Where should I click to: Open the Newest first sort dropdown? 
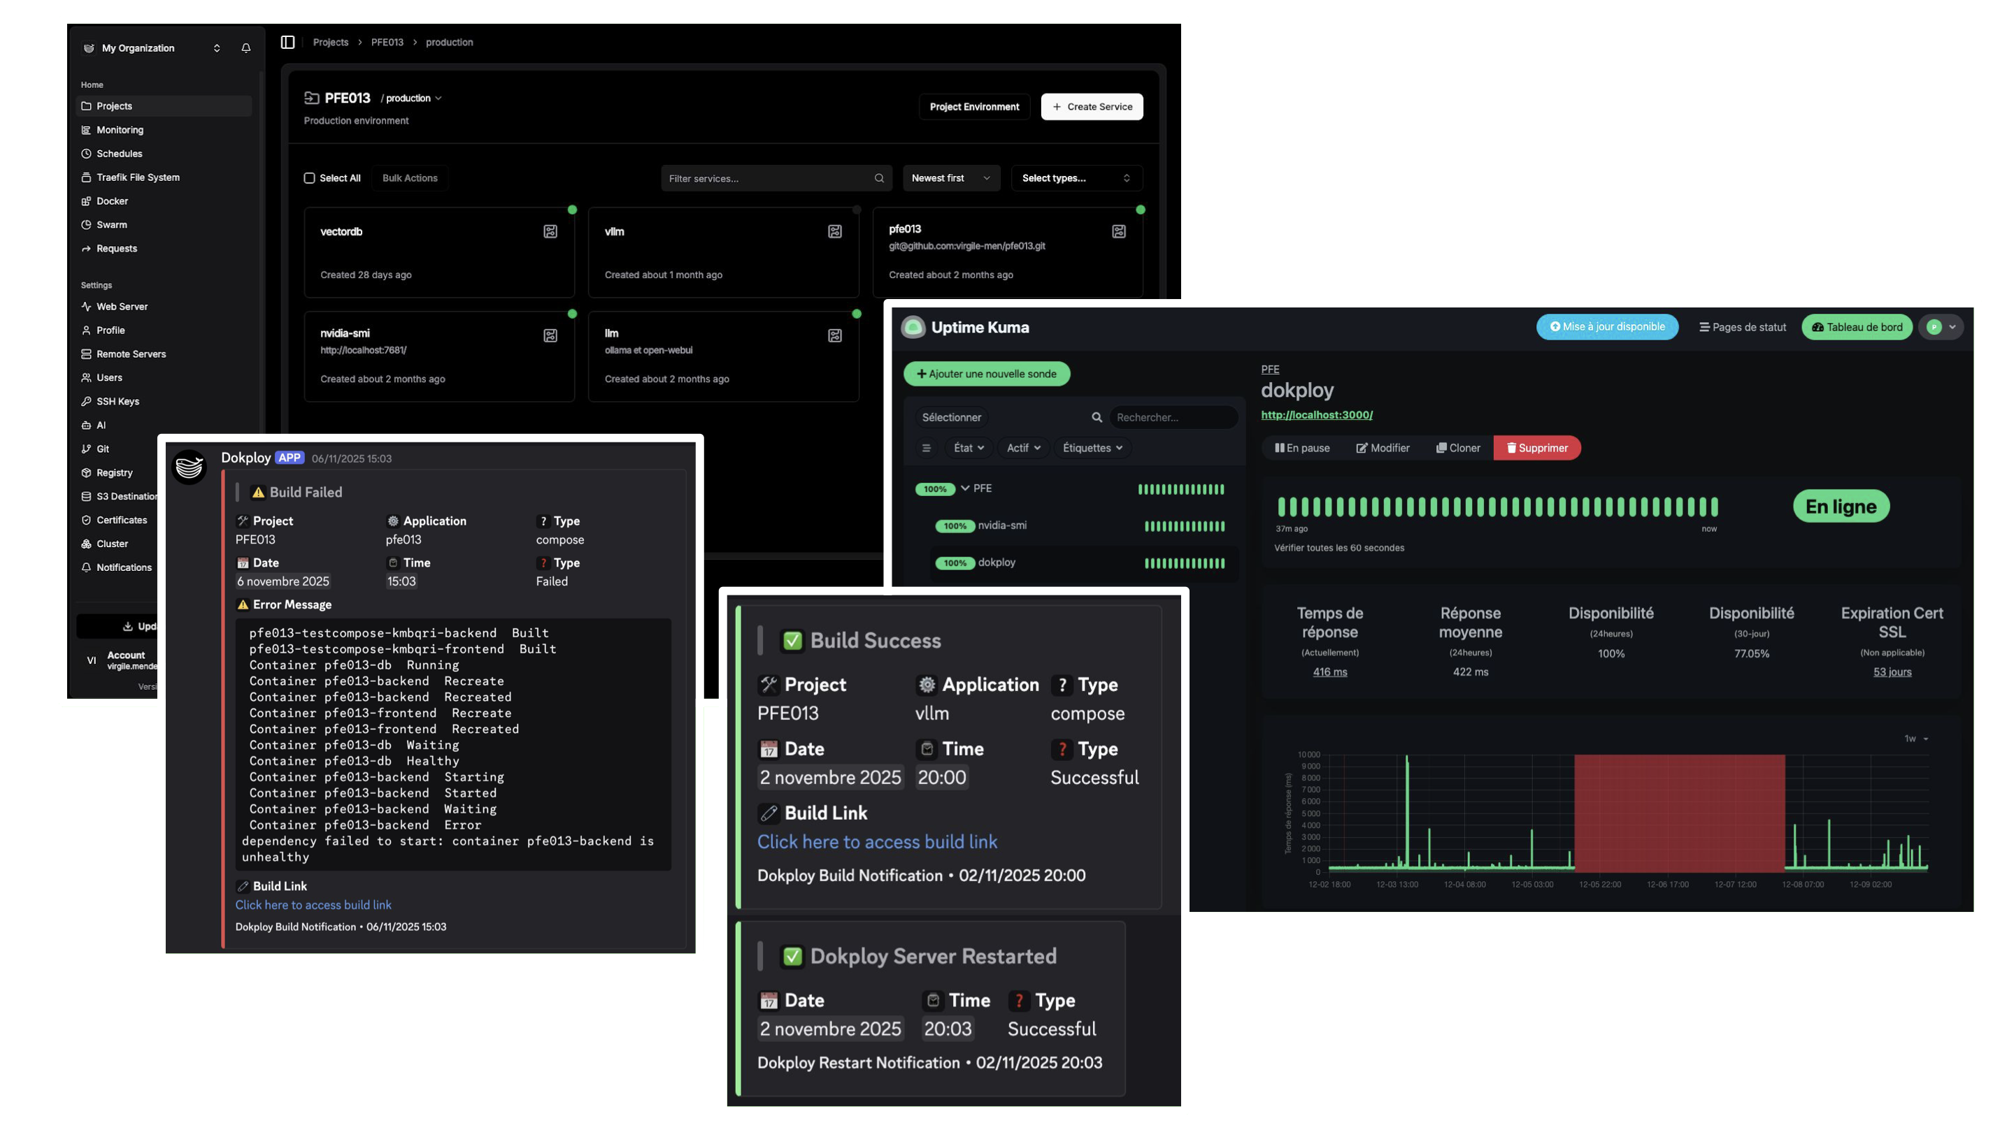(x=950, y=178)
